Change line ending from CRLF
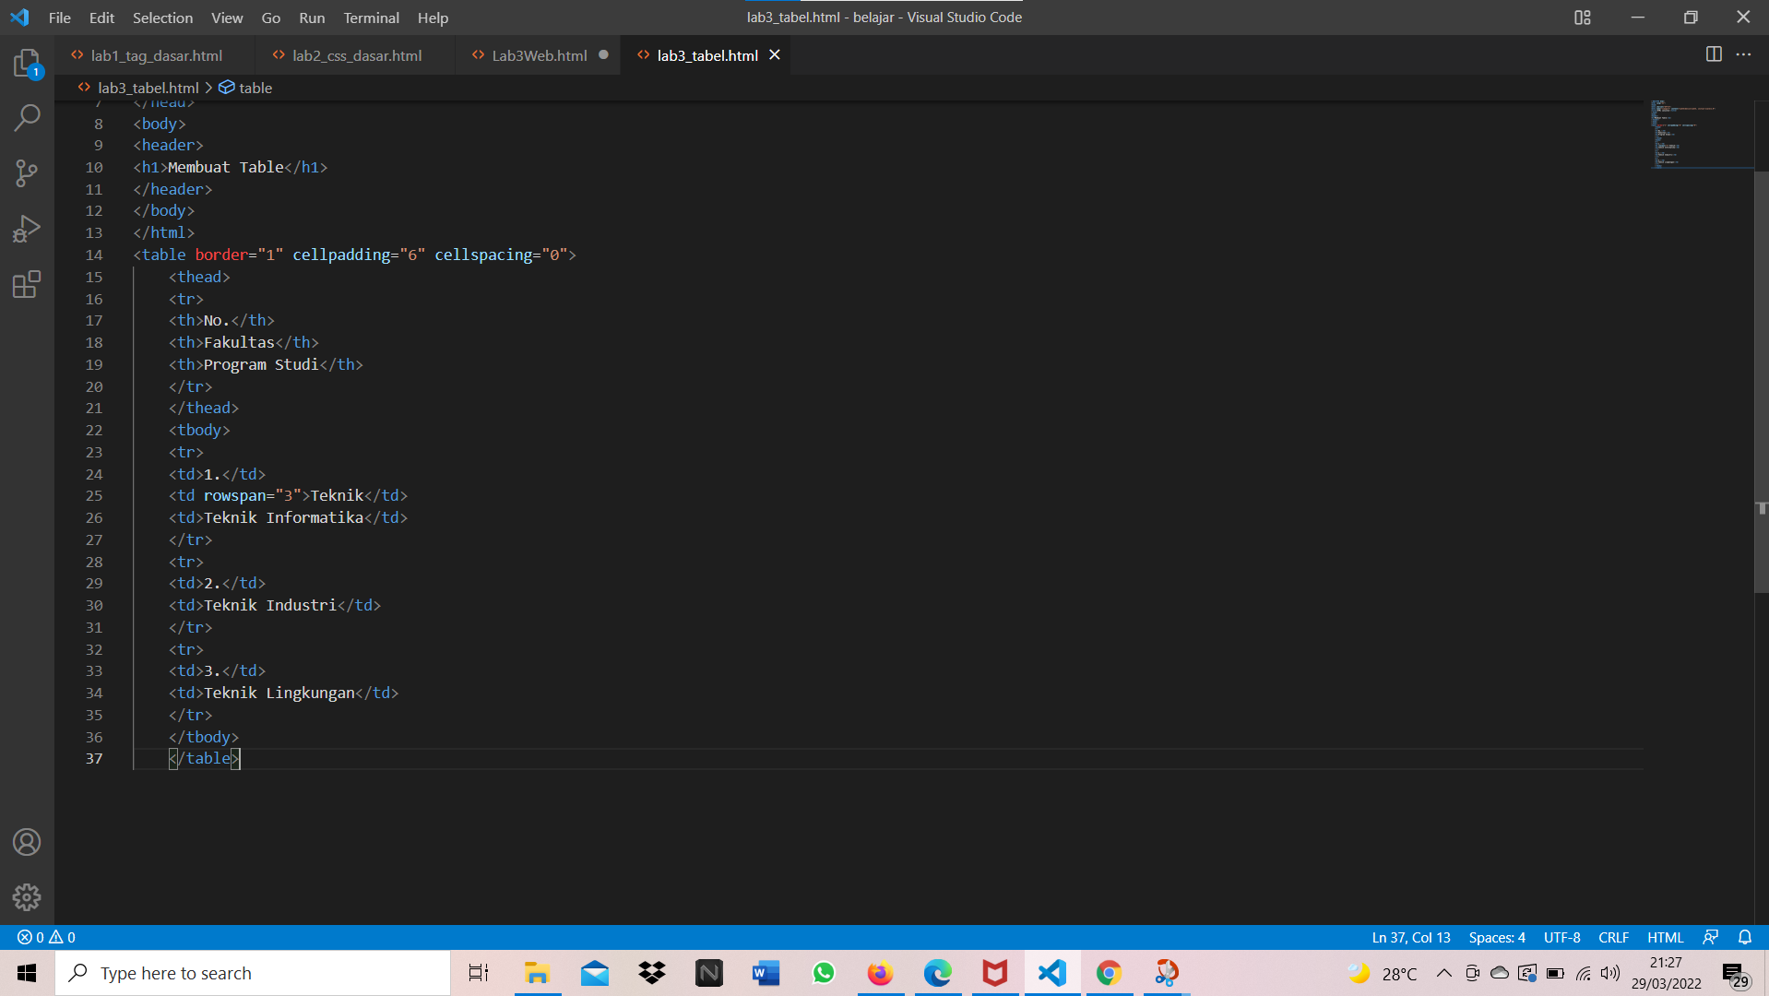 point(1614,937)
